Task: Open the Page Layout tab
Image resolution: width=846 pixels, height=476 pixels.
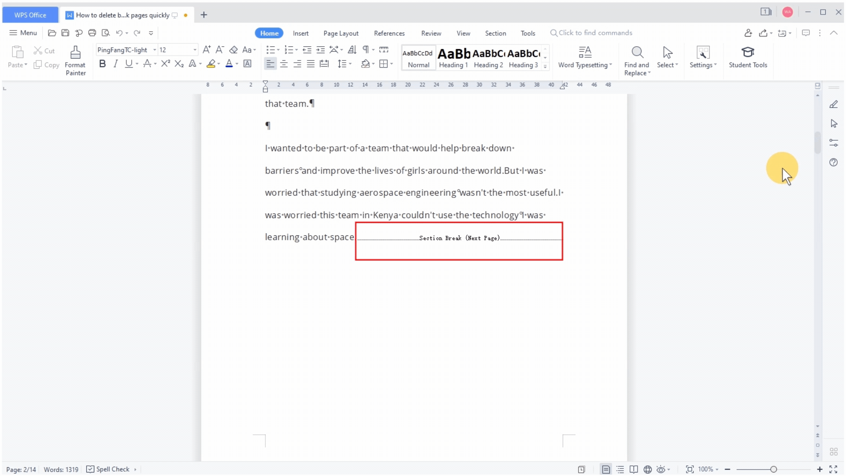Action: point(341,33)
